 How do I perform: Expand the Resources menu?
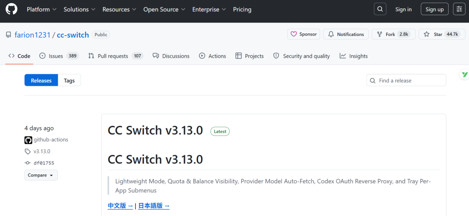point(119,9)
